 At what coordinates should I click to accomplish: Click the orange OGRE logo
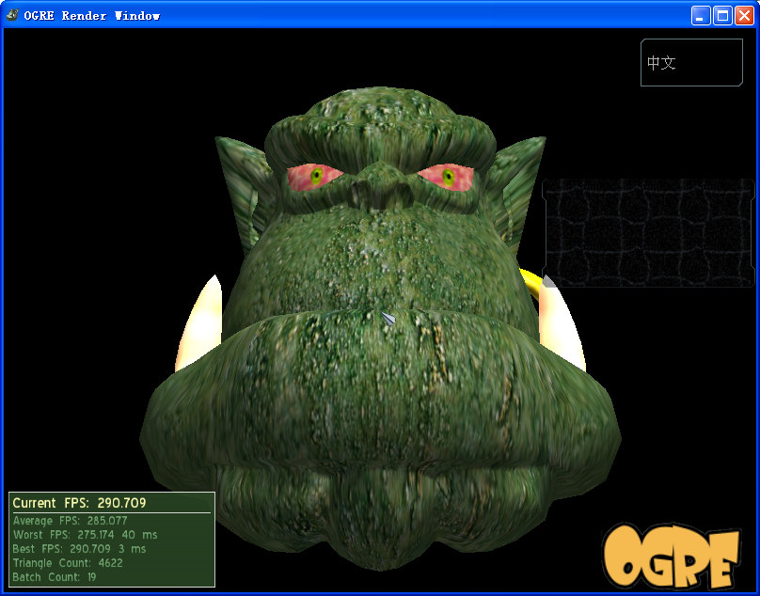[x=672, y=555]
